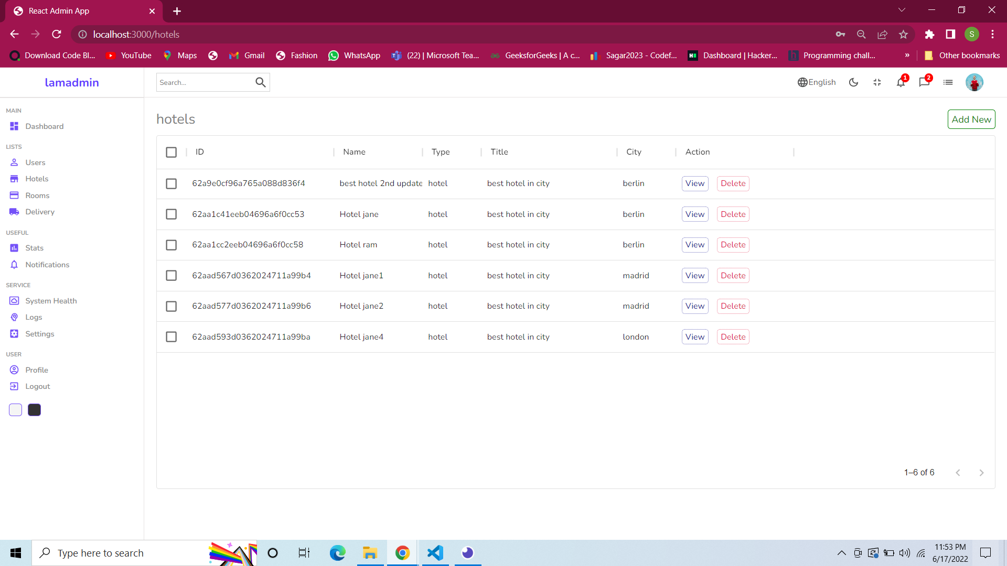Select the System Health service icon
The height and width of the screenshot is (566, 1007).
(14, 300)
